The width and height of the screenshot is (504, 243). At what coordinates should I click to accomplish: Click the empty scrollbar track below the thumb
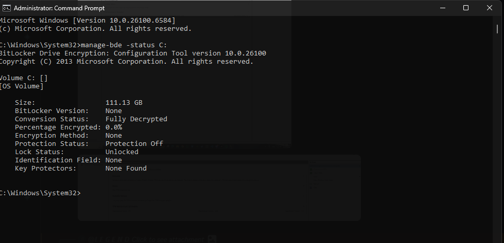click(x=497, y=138)
